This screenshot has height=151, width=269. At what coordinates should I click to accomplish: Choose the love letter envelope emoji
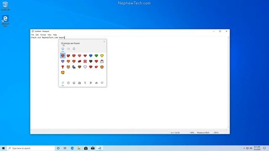point(102,61)
